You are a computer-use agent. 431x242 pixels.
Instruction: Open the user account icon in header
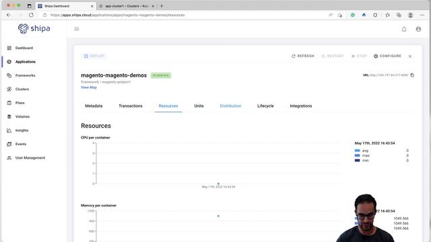click(x=418, y=29)
